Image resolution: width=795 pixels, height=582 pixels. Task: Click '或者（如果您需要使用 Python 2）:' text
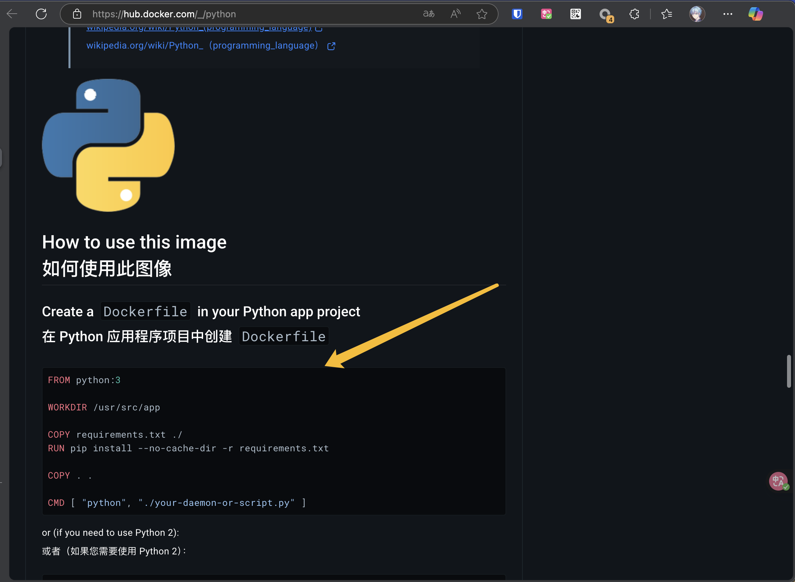point(114,551)
